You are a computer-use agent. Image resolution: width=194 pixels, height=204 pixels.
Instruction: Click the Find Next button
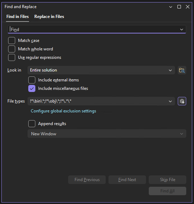127,180
